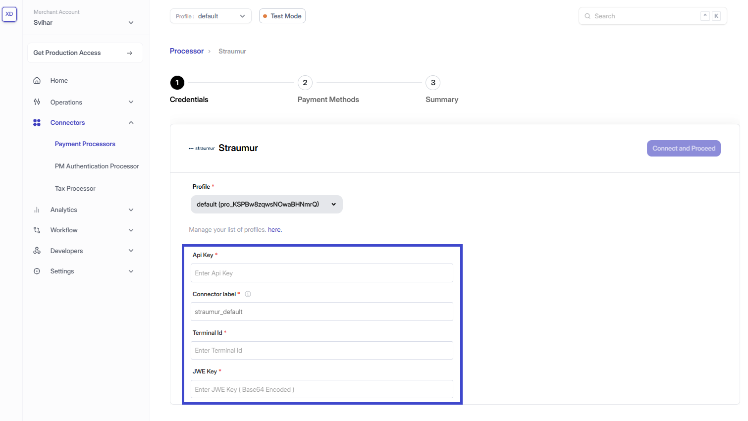Click the Connectors four-dots icon
Viewport: 748px width, 421px height.
[37, 122]
